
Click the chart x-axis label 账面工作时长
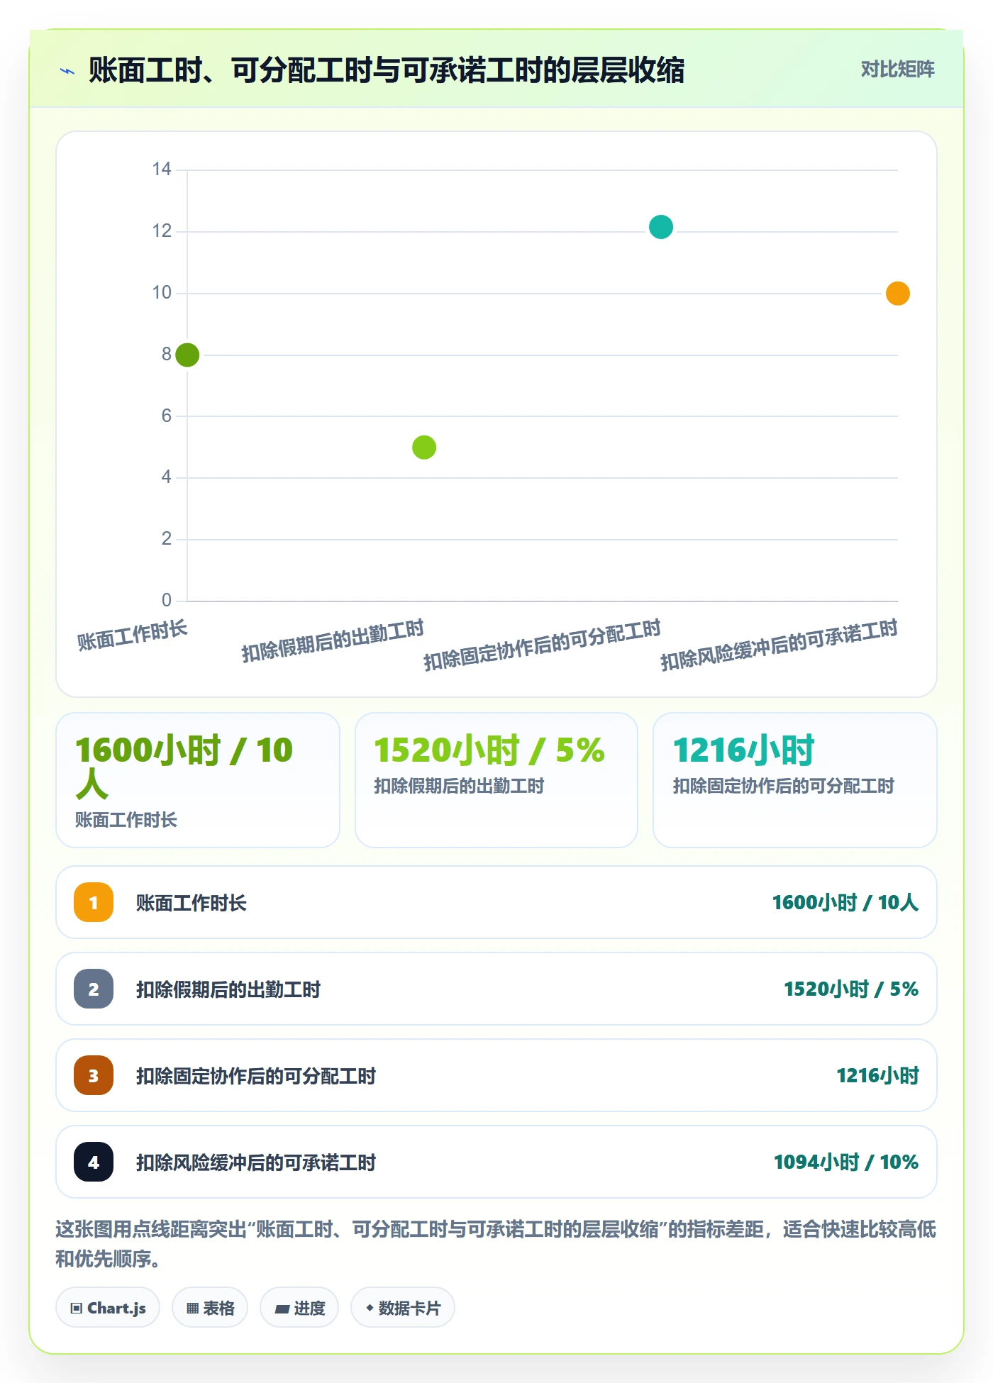coord(133,635)
